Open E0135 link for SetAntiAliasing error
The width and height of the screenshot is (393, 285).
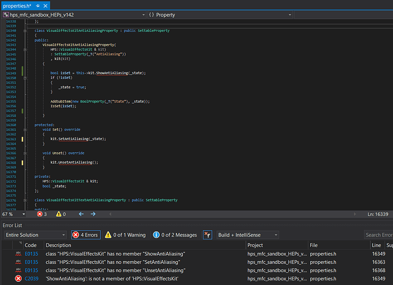pos(31,262)
